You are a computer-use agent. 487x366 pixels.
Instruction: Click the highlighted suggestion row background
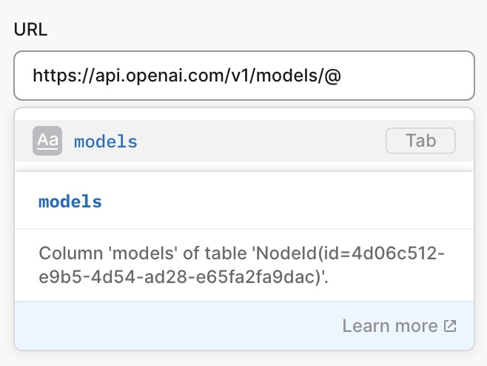click(x=259, y=141)
